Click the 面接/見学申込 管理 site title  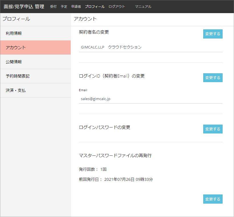(24, 7)
